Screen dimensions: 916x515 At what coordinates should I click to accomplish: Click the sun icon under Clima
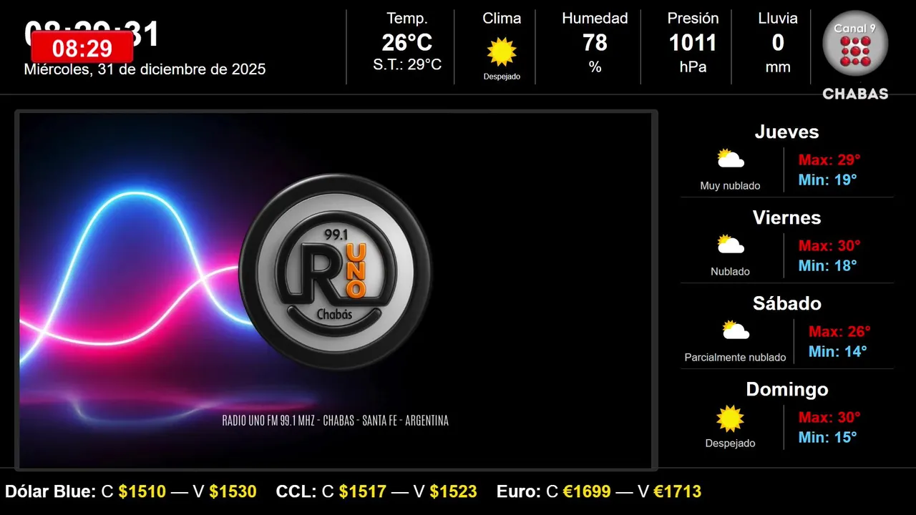[x=502, y=52]
